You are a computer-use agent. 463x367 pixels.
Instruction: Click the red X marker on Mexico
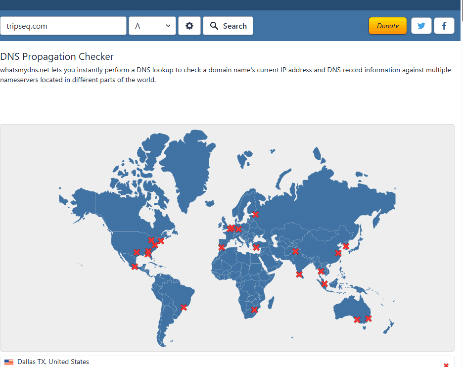[135, 267]
